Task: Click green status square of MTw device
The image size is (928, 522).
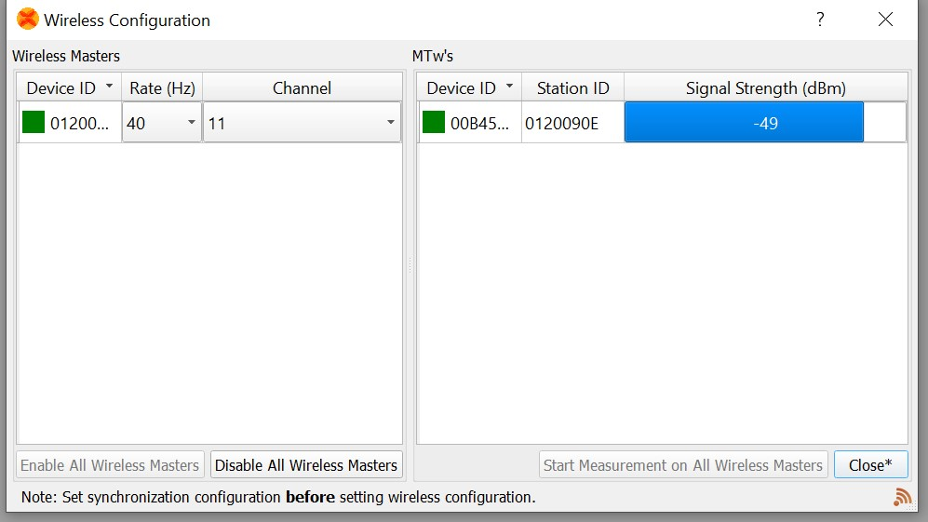Action: pos(434,123)
